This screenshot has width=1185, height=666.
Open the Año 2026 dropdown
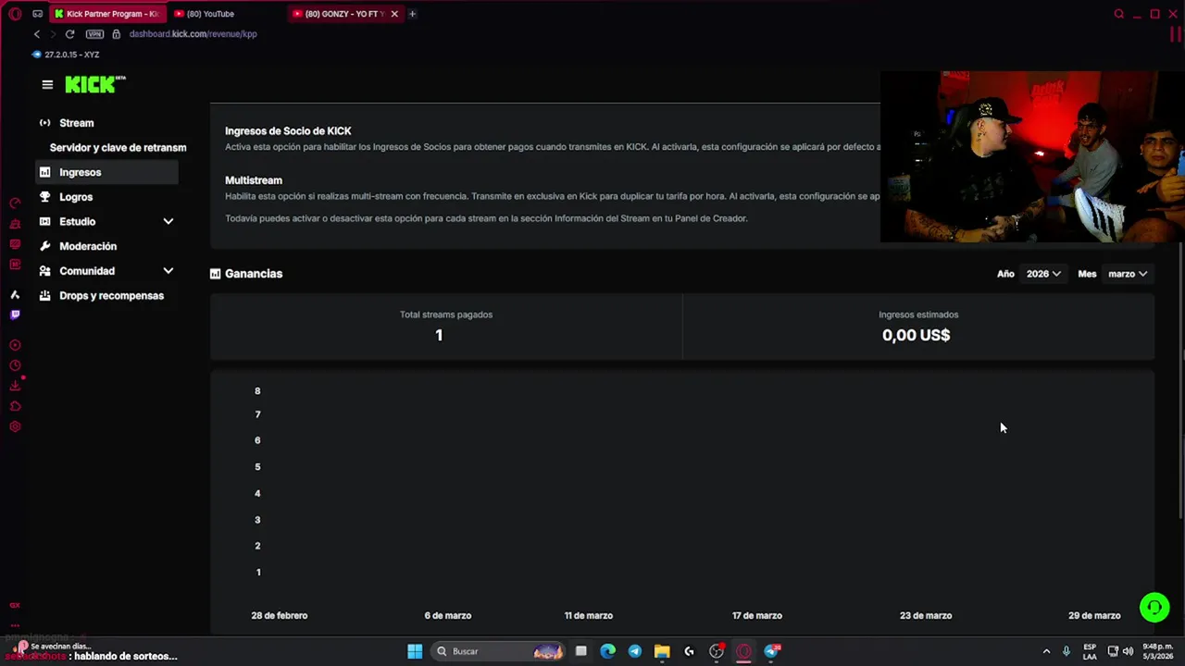tap(1043, 274)
